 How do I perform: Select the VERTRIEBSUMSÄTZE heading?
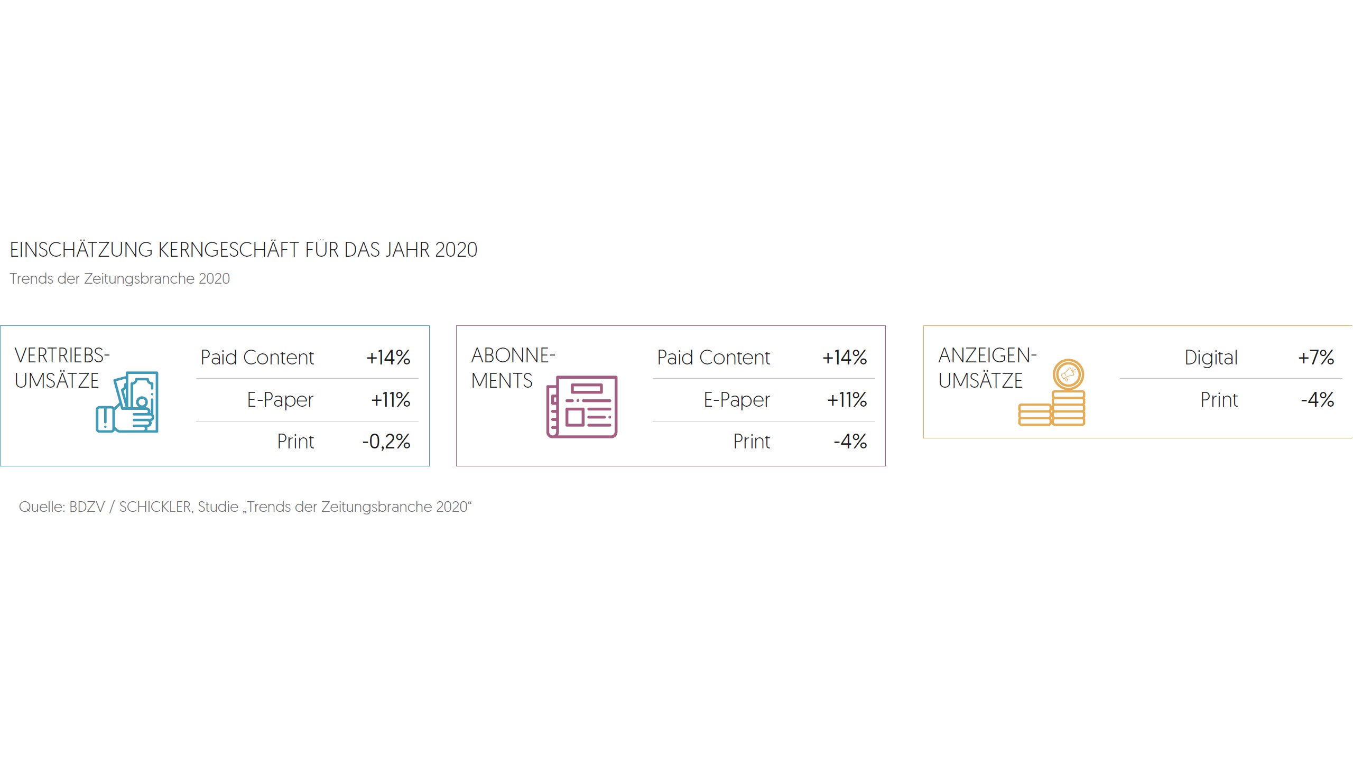62,368
